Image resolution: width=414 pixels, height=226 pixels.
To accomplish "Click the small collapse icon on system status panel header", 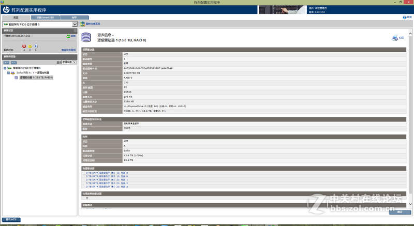I will point(75,31).
